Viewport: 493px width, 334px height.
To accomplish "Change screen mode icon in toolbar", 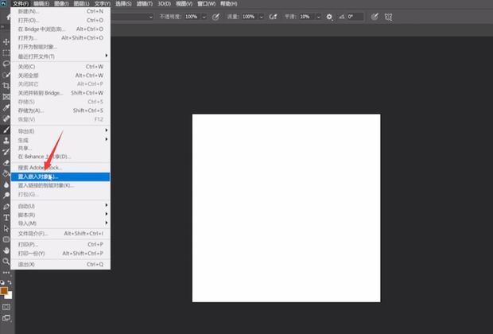I will [6, 318].
